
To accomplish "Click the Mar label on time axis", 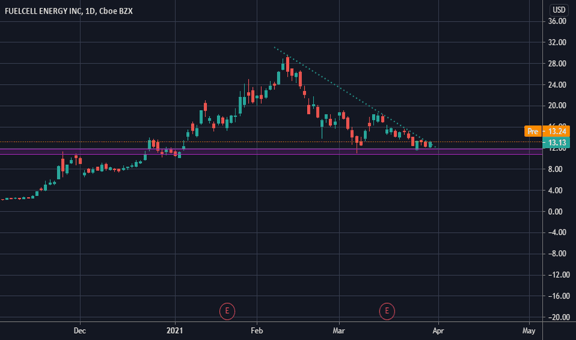I will coord(339,331).
